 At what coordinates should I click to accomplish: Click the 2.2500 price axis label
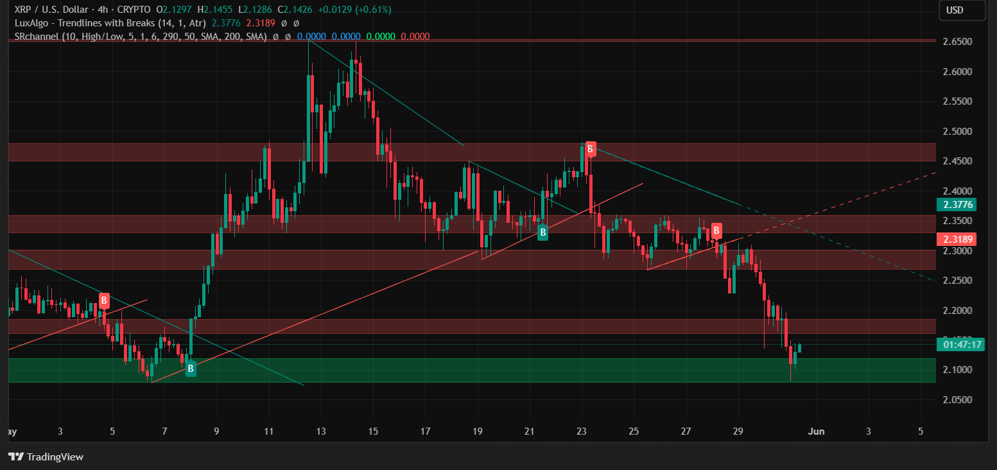(x=957, y=281)
